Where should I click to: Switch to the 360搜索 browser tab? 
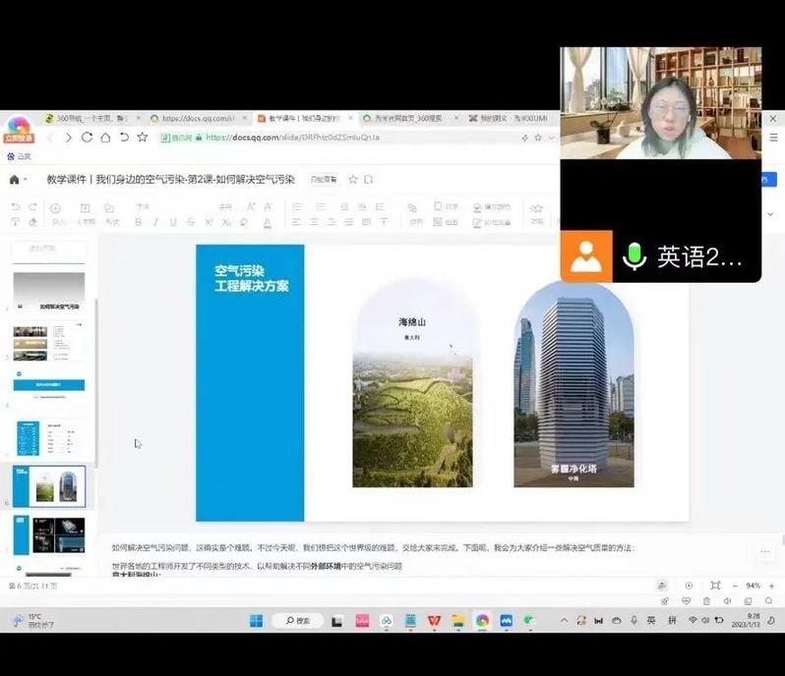(410, 119)
